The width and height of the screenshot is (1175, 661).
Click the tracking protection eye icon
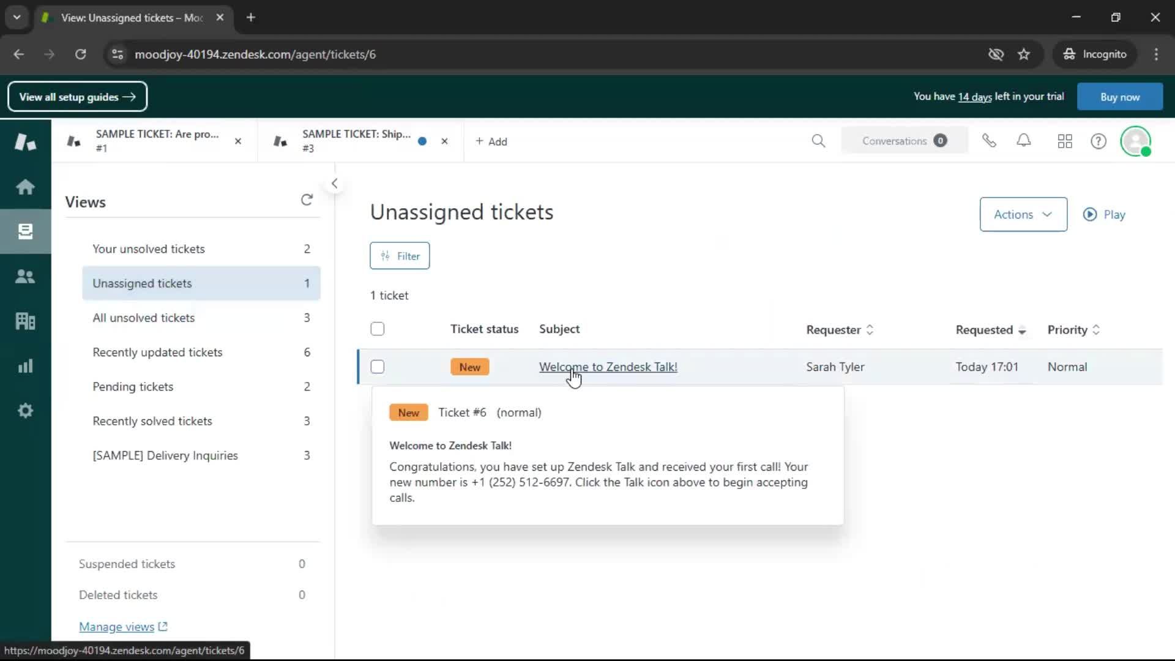pos(996,54)
